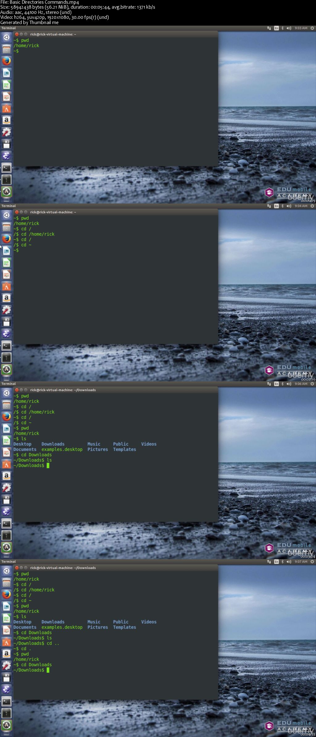
Task: Click the Bluetooth indicator beside the 9:03 AM clock
Action: [x=282, y=28]
